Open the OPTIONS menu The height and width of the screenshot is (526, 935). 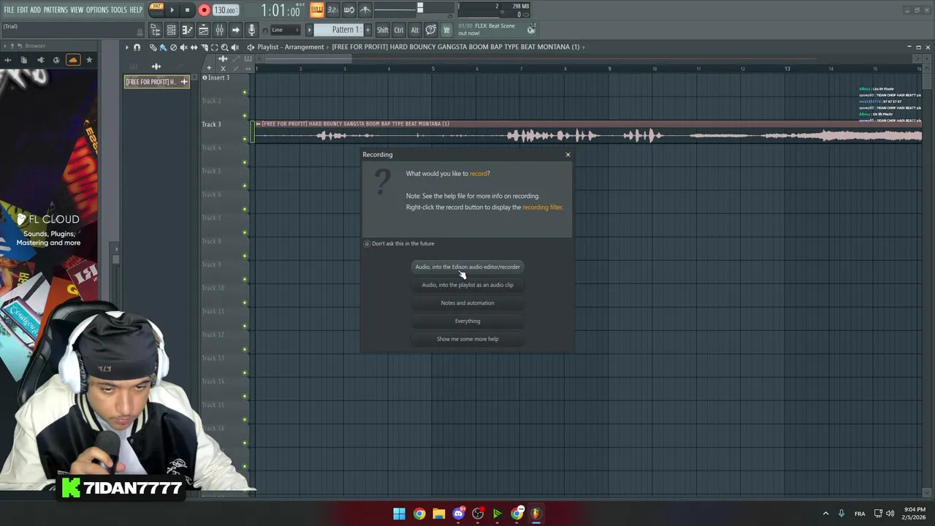[x=97, y=10]
